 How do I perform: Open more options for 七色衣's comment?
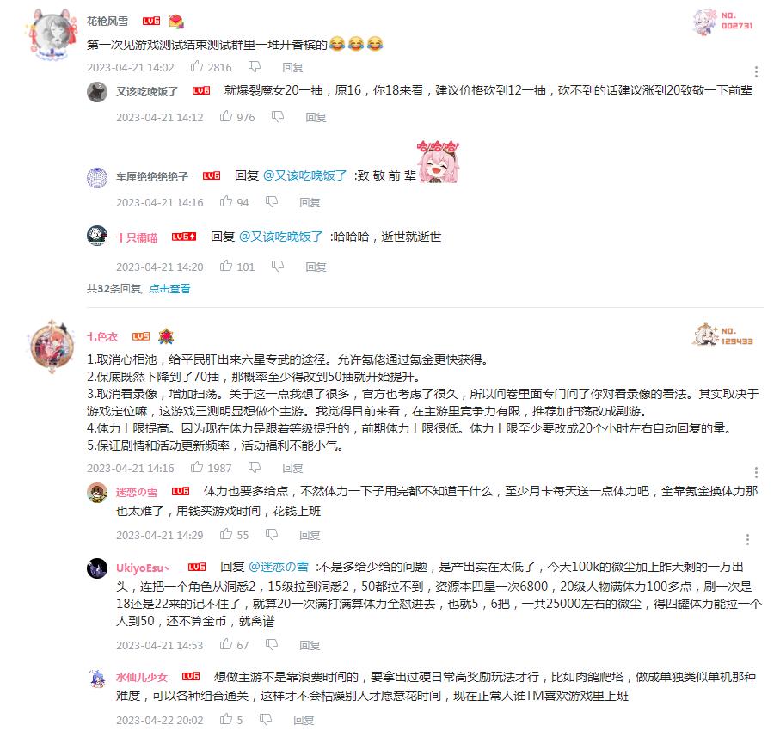click(756, 473)
